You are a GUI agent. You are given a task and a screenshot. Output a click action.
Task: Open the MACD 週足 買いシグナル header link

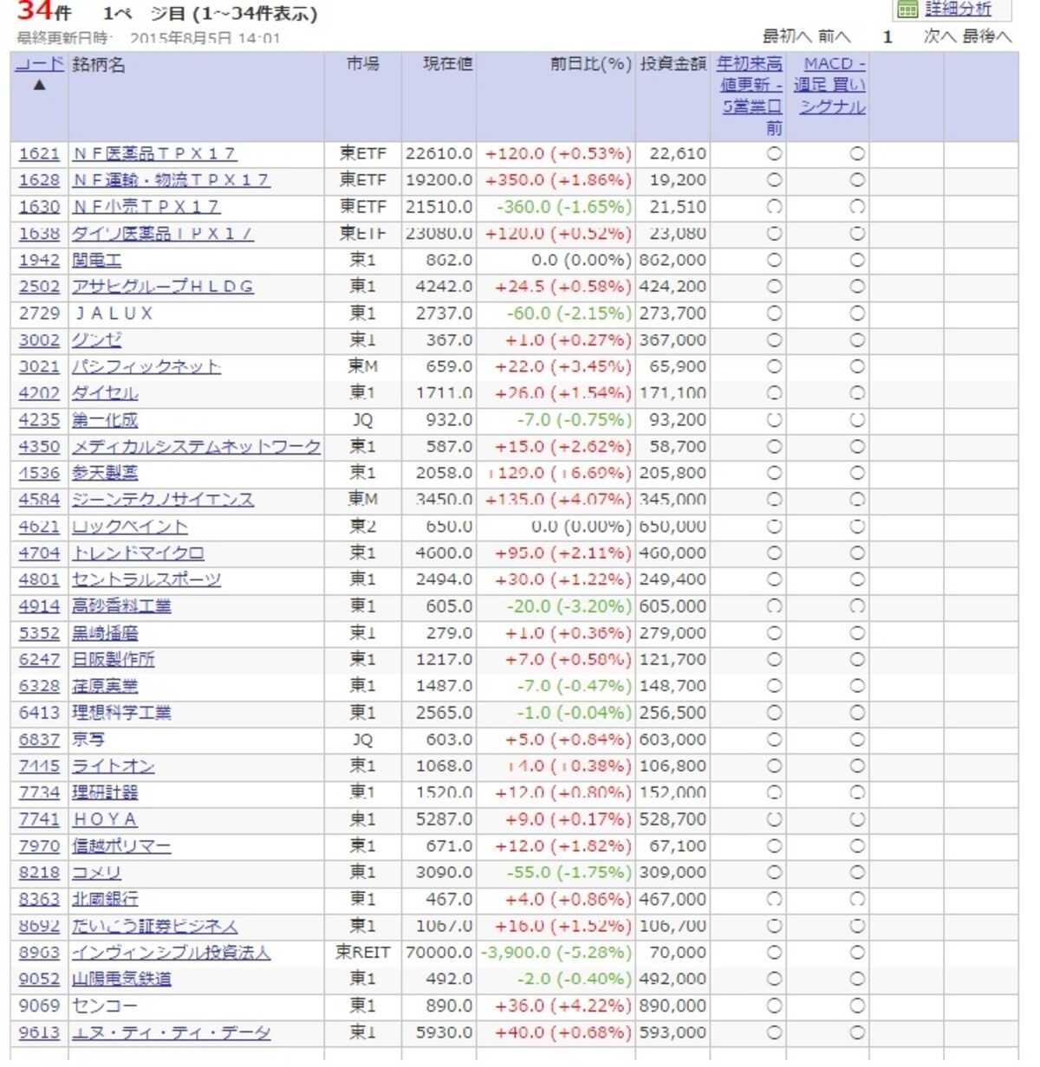(832, 85)
